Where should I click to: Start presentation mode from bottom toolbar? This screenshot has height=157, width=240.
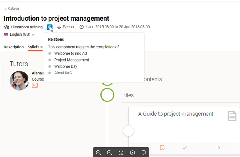coord(132,153)
